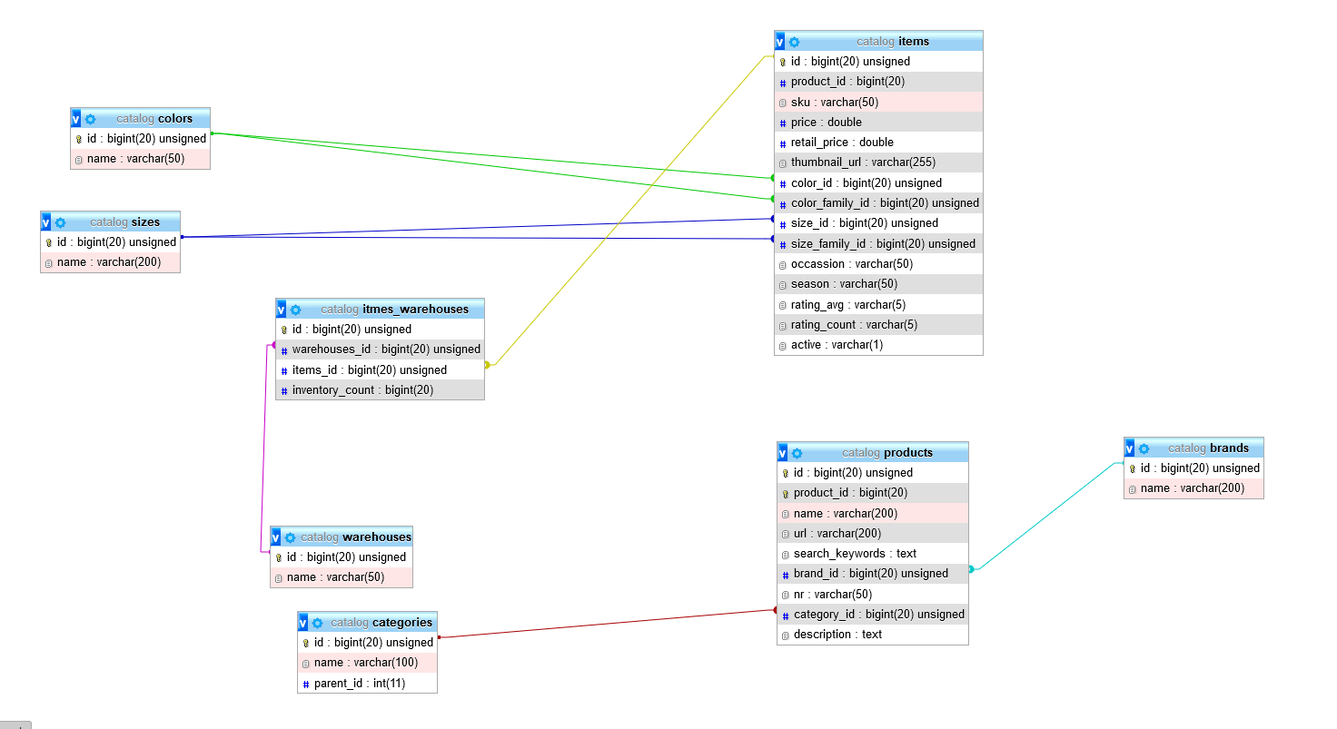The image size is (1337, 729).
Task: Click numeric icon beside products brand_id
Action: [x=786, y=575]
